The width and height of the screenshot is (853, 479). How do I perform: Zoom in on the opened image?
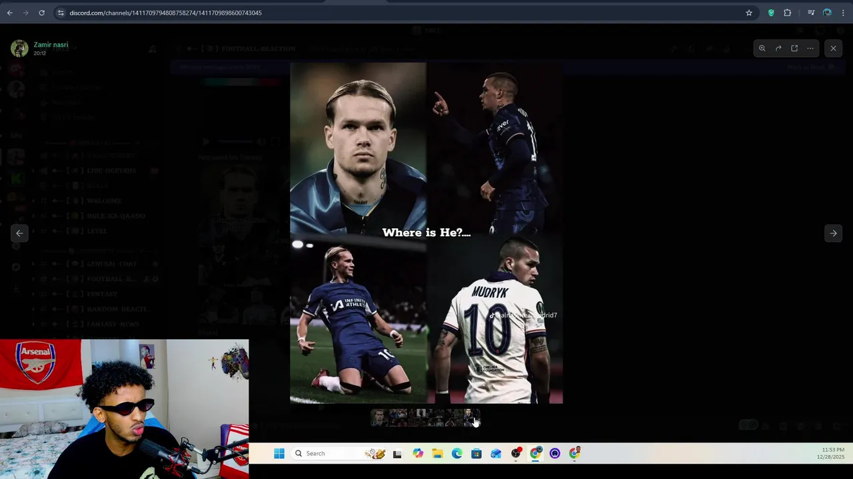tap(762, 48)
